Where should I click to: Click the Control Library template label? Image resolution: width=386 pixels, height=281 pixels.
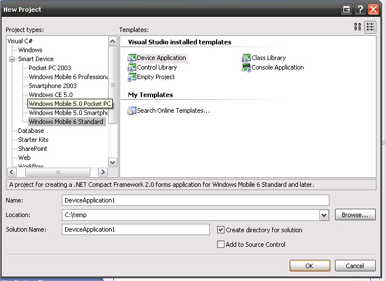click(x=157, y=68)
